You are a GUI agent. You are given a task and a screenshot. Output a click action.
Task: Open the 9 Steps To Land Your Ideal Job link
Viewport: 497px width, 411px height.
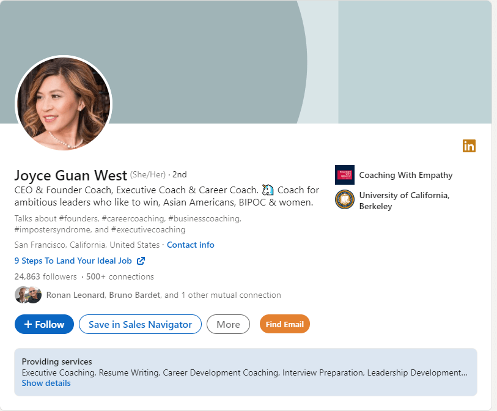tap(73, 261)
